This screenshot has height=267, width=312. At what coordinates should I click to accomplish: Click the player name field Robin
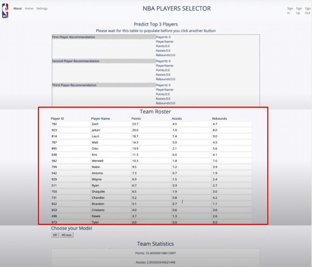tap(111, 167)
